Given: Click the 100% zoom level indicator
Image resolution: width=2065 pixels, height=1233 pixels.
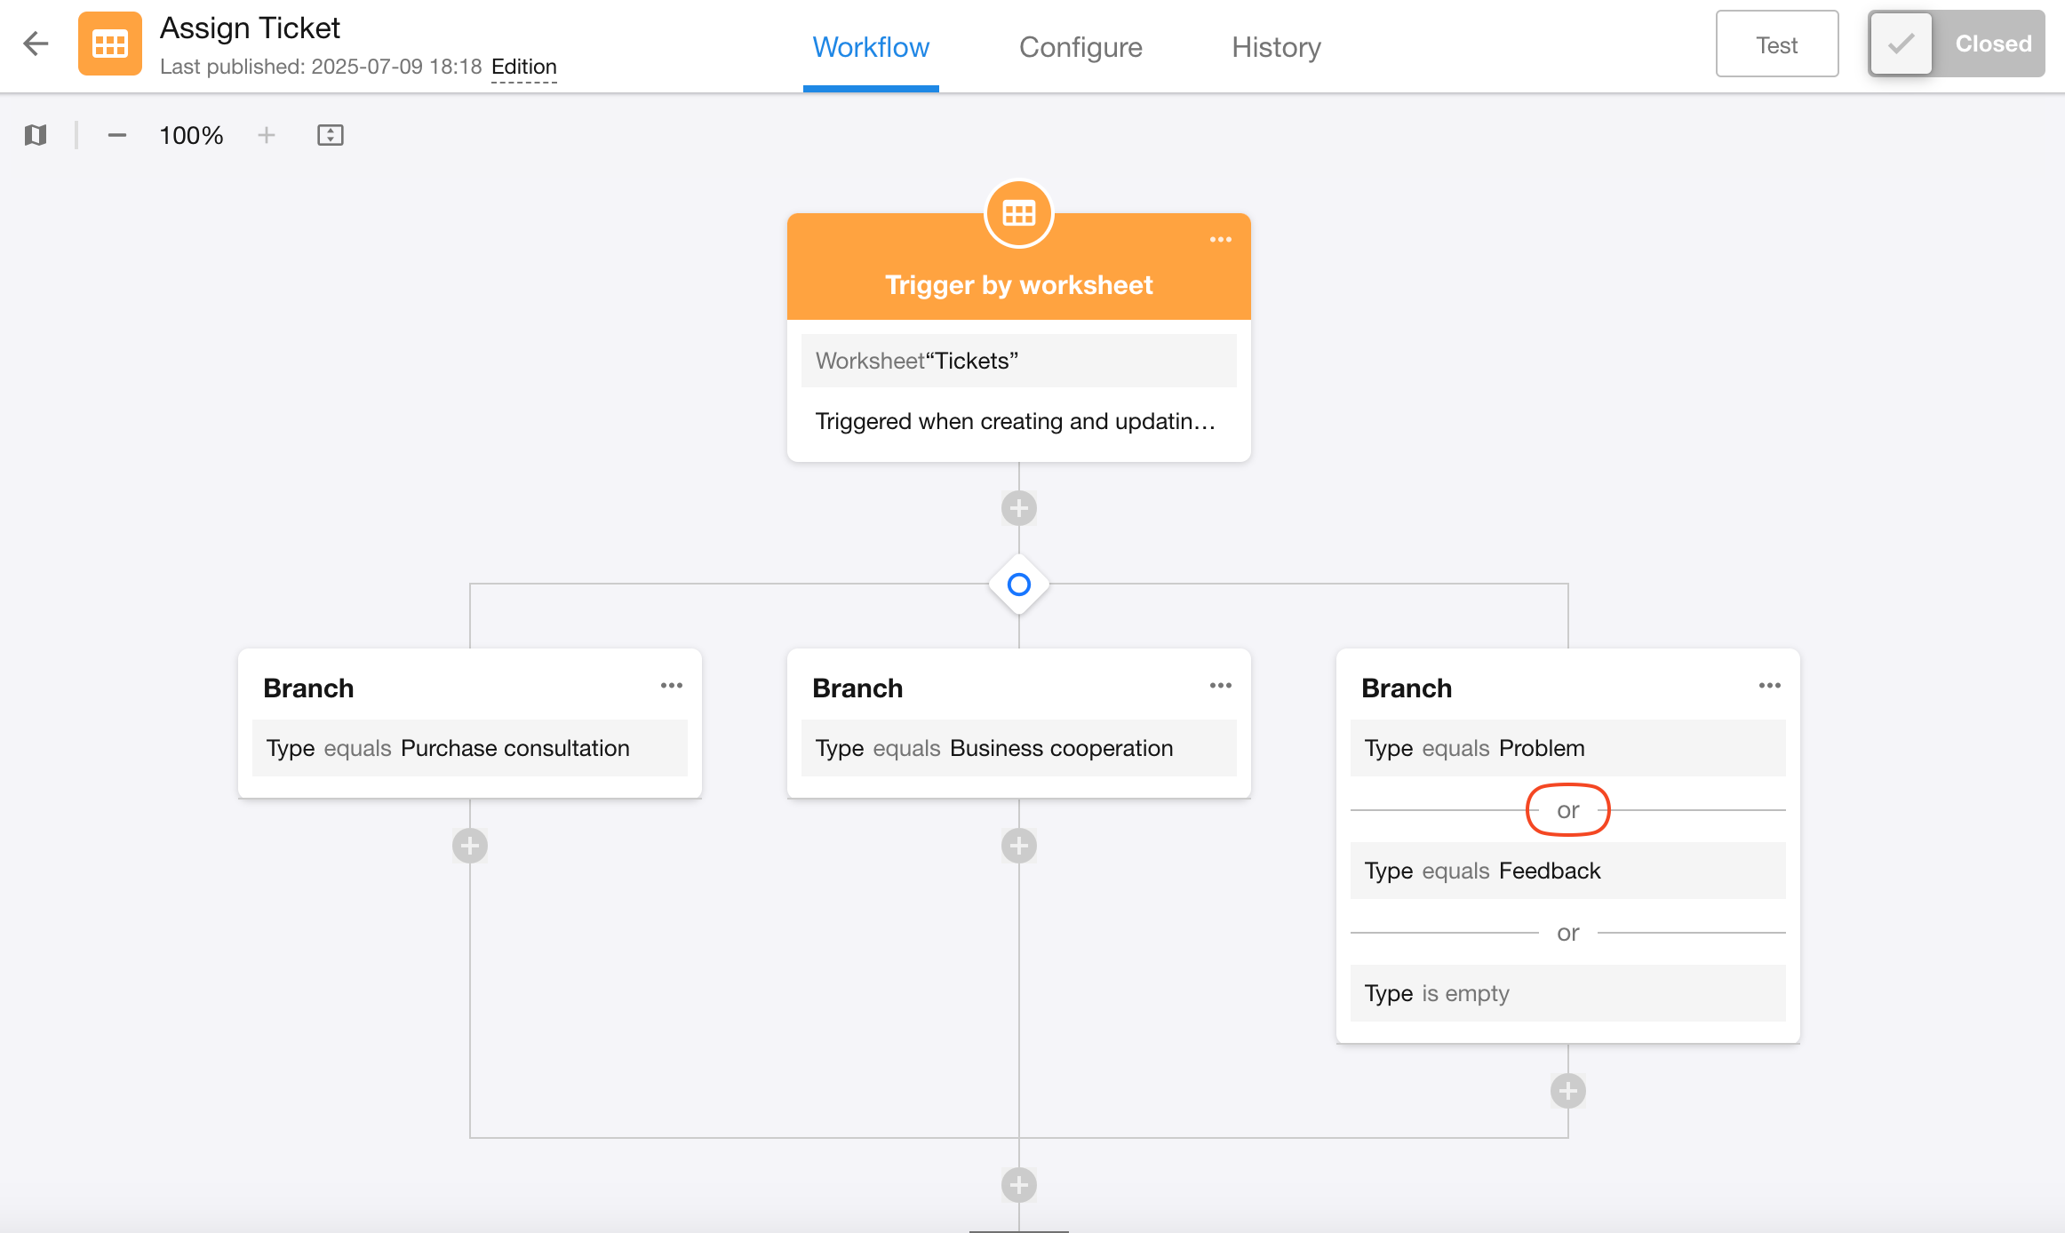Looking at the screenshot, I should [191, 135].
